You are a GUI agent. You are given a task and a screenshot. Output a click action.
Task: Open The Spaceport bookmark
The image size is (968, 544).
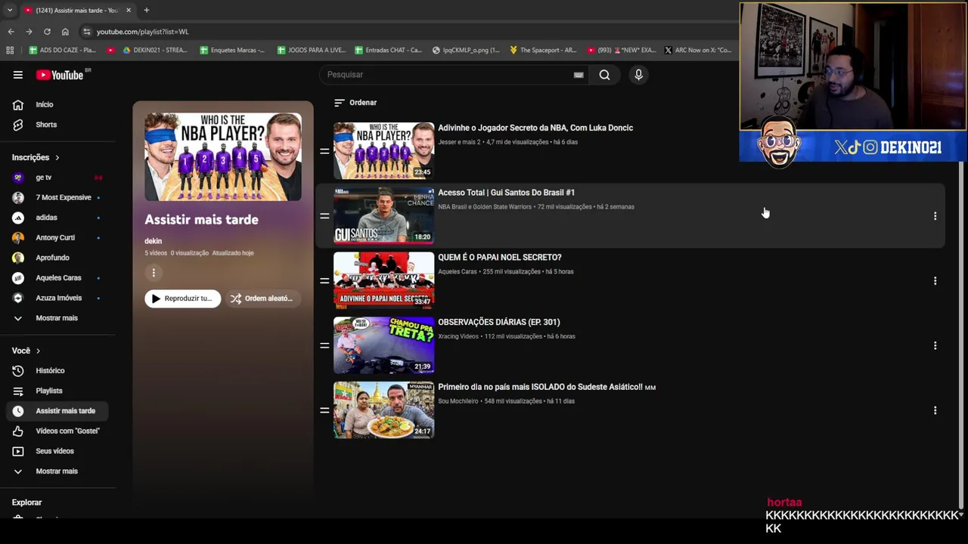point(543,50)
